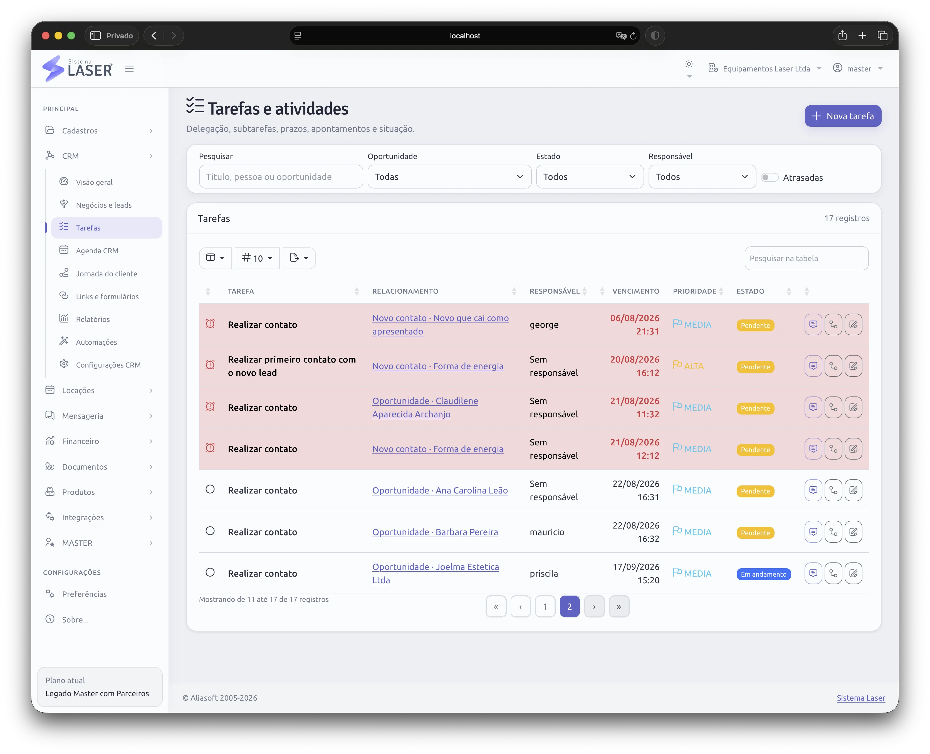
Task: Click the theme sun icon in header
Action: 689,64
